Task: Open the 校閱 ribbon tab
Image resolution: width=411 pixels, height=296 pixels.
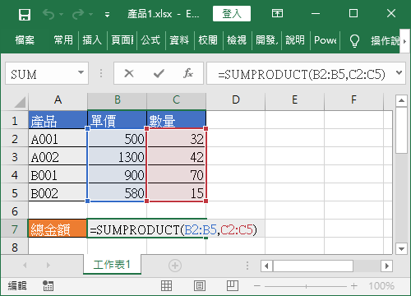Action: tap(208, 40)
